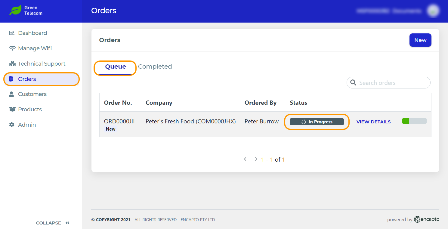Click the Products box icon

pos(12,109)
